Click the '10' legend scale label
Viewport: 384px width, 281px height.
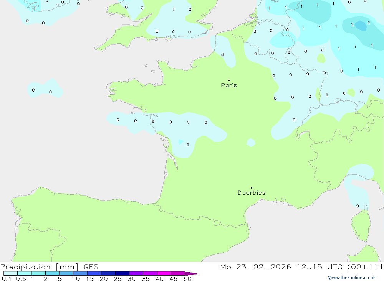click(76, 279)
